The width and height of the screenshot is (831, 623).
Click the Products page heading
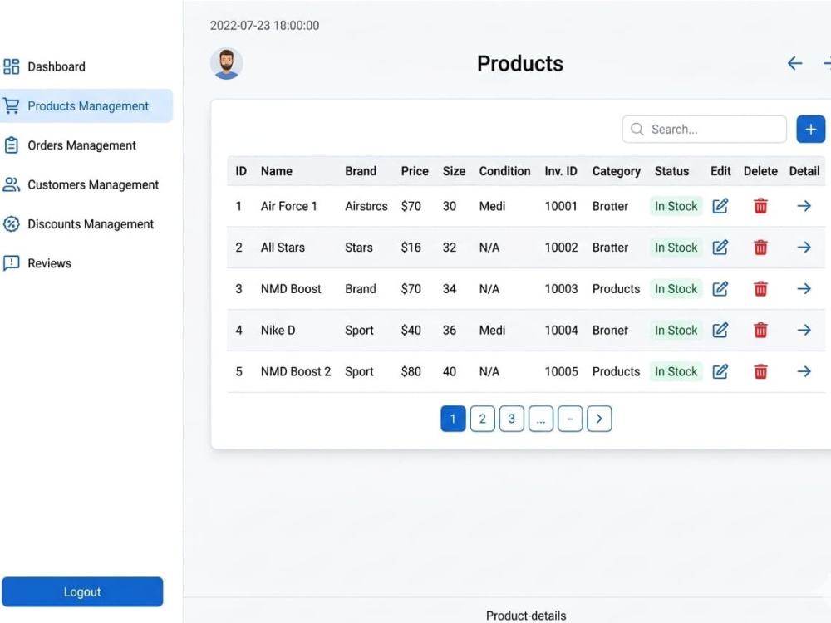point(520,64)
